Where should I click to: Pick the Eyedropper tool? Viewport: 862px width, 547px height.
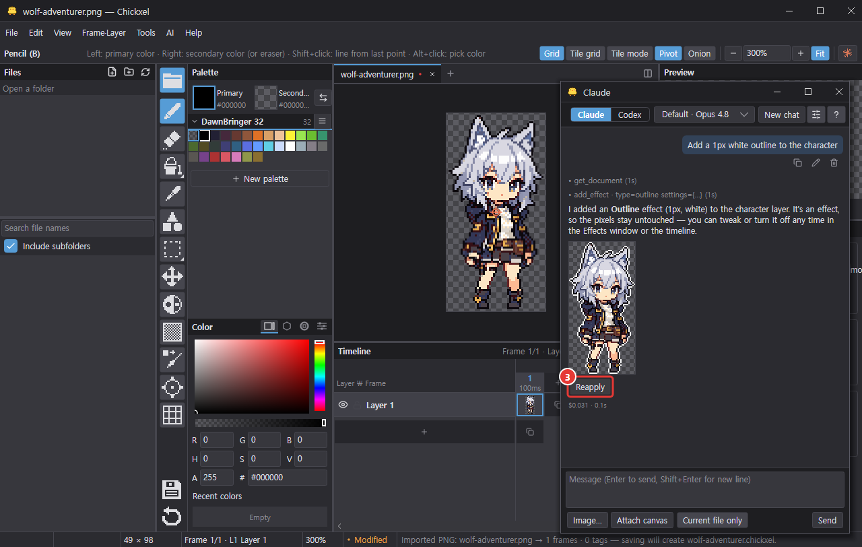[172, 194]
